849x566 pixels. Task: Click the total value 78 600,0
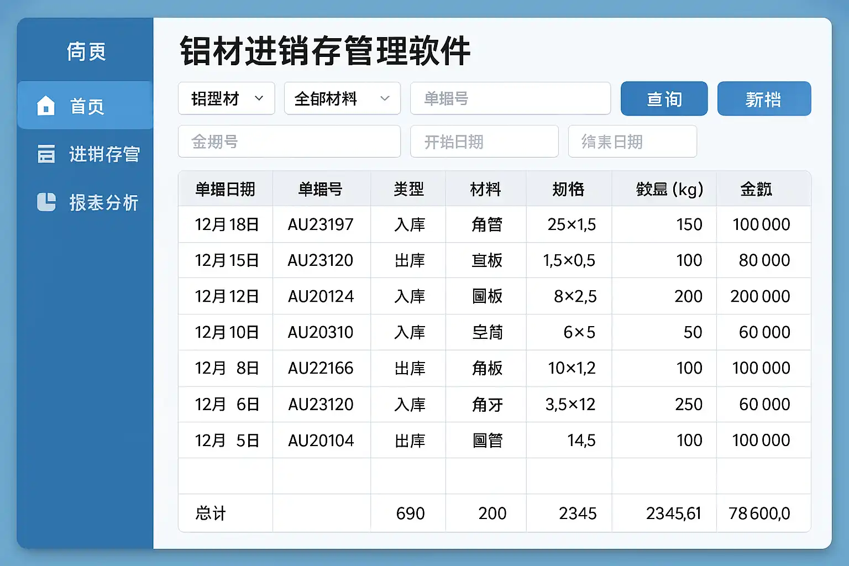coord(759,513)
